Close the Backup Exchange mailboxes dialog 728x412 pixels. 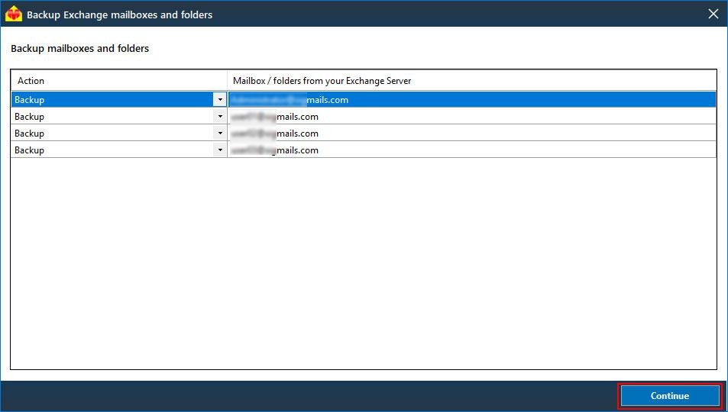[713, 14]
